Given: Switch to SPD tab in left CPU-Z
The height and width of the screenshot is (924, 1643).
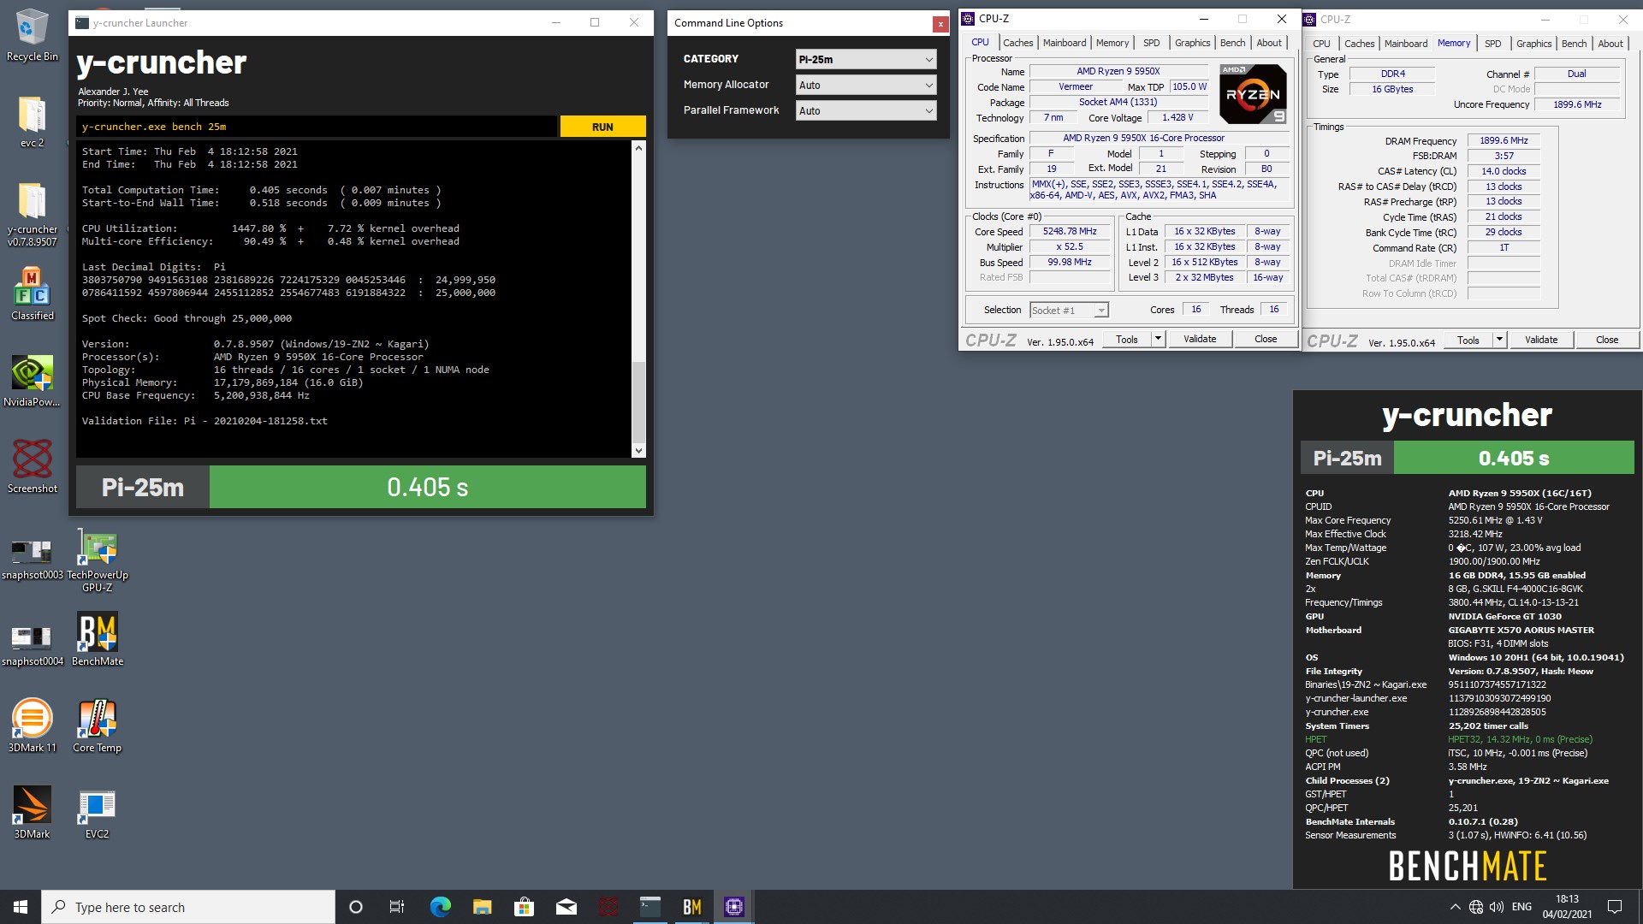Looking at the screenshot, I should tap(1152, 43).
